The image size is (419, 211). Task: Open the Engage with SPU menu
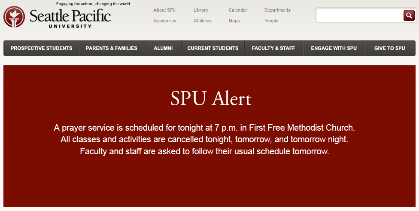click(x=334, y=48)
